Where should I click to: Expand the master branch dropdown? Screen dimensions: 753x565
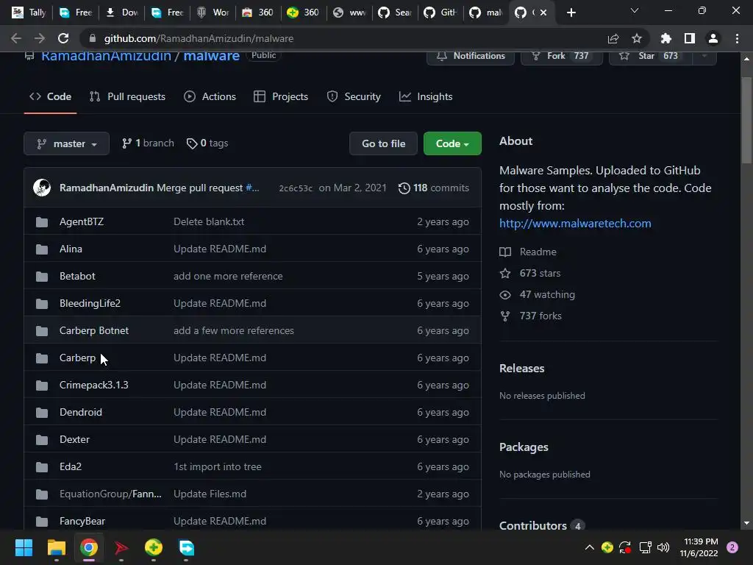66,143
